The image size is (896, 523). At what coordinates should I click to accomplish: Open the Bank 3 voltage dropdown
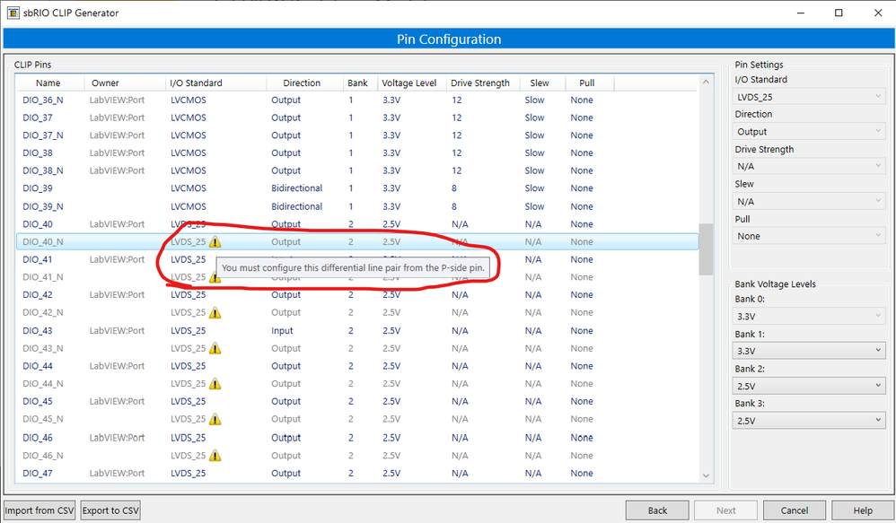[809, 421]
